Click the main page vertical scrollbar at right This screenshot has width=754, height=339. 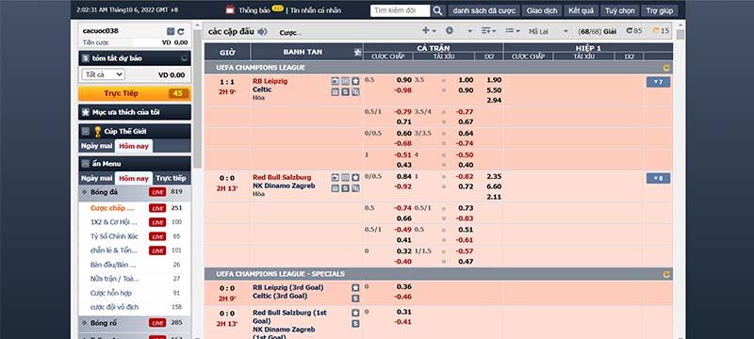[680, 34]
